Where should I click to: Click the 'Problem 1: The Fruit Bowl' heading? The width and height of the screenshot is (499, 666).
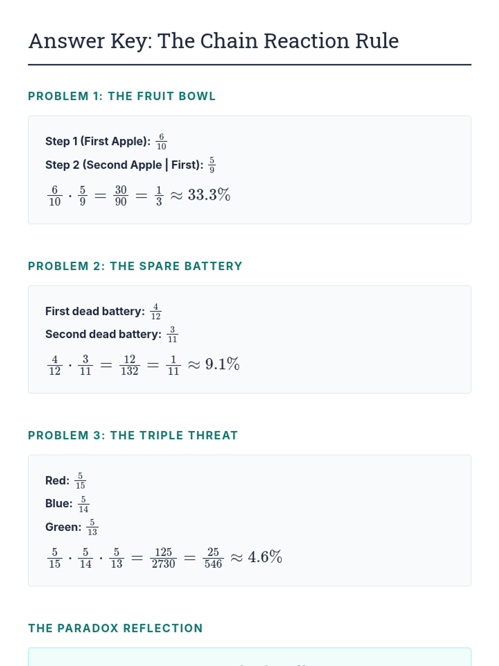point(121,96)
